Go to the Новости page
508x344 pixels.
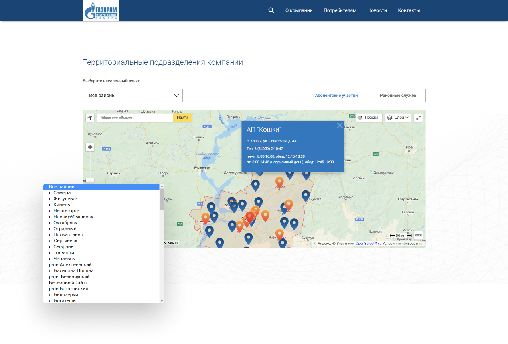(377, 10)
